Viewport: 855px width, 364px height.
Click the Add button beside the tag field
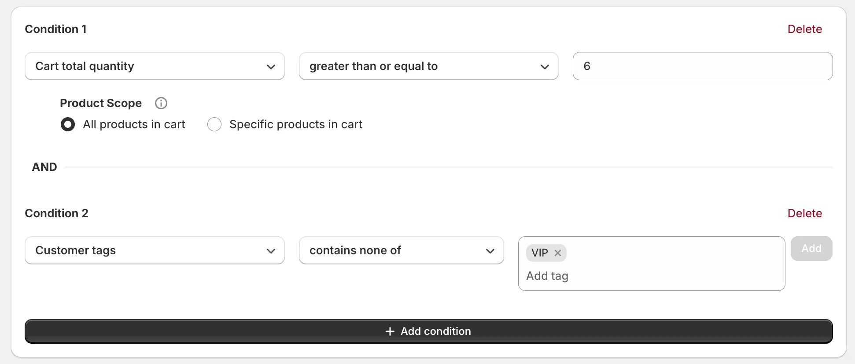tap(811, 248)
